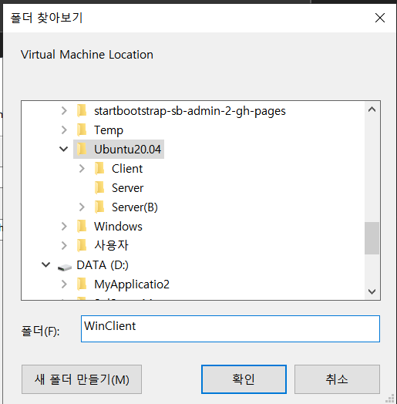Collapse the DATA (D:) drive node
The image size is (397, 404).
coord(45,264)
